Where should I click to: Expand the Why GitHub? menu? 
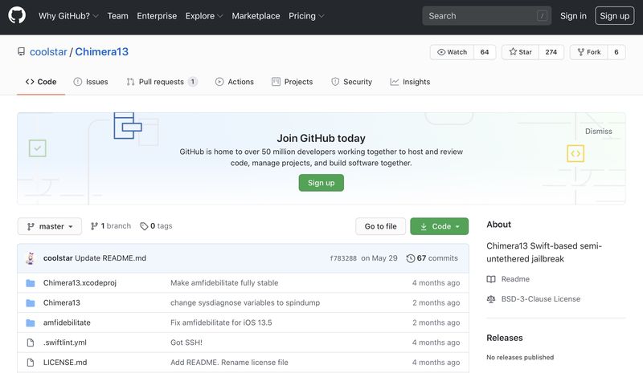click(68, 16)
